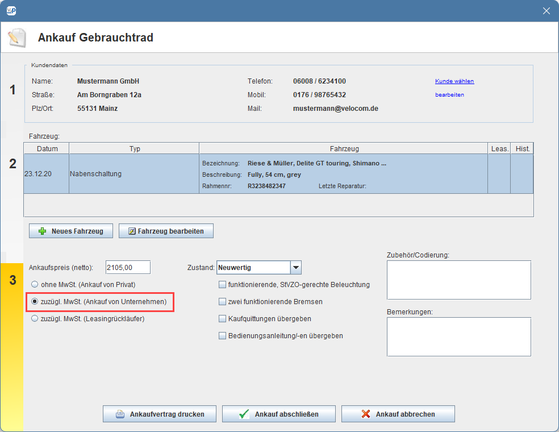Select zuzügl. MwSt. (Leasingrückläufer) option

pyautogui.click(x=35, y=318)
